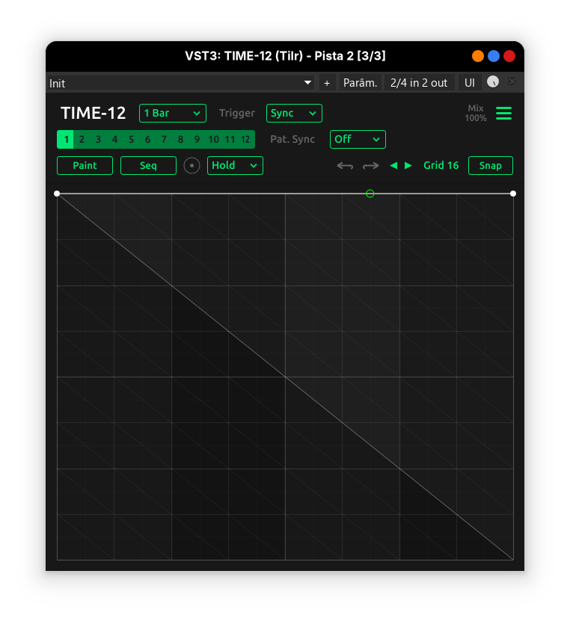This screenshot has height=621, width=570.
Task: Toggle Paint mode
Action: click(x=85, y=166)
